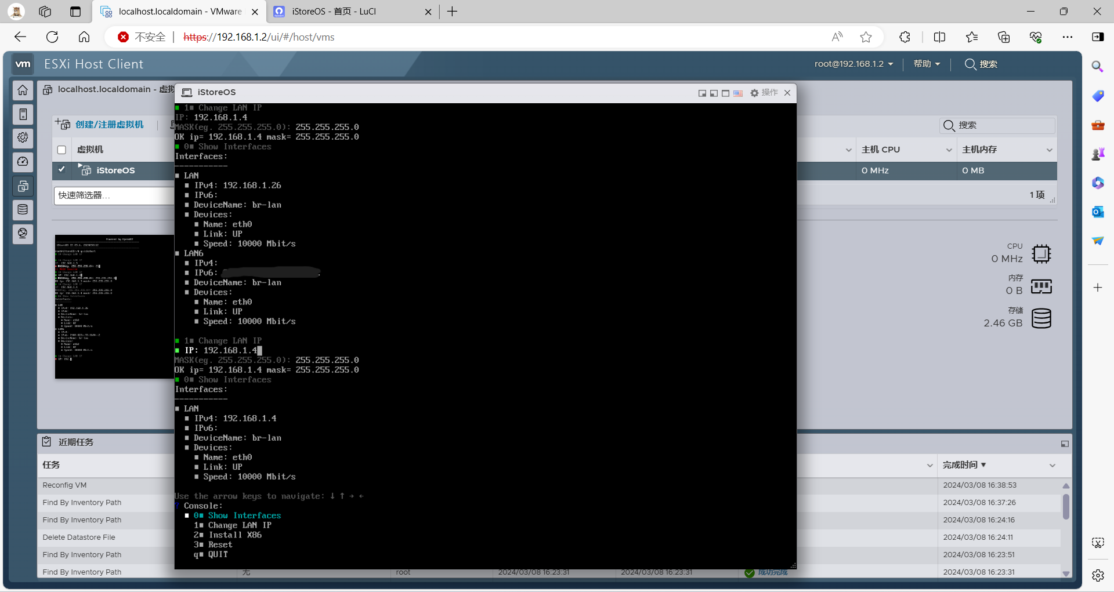Open the Monitor gauge icon in sidebar
This screenshot has width=1114, height=592.
(23, 162)
